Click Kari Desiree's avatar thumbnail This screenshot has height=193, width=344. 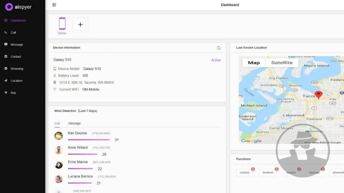pyautogui.click(x=59, y=136)
